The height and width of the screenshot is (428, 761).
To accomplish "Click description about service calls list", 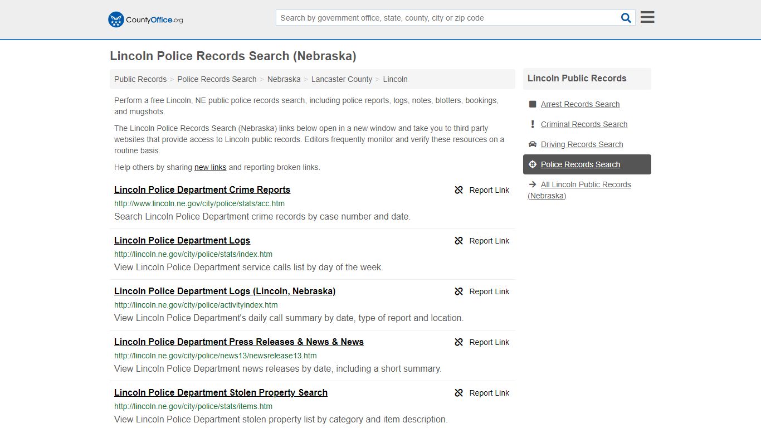I will [x=248, y=267].
